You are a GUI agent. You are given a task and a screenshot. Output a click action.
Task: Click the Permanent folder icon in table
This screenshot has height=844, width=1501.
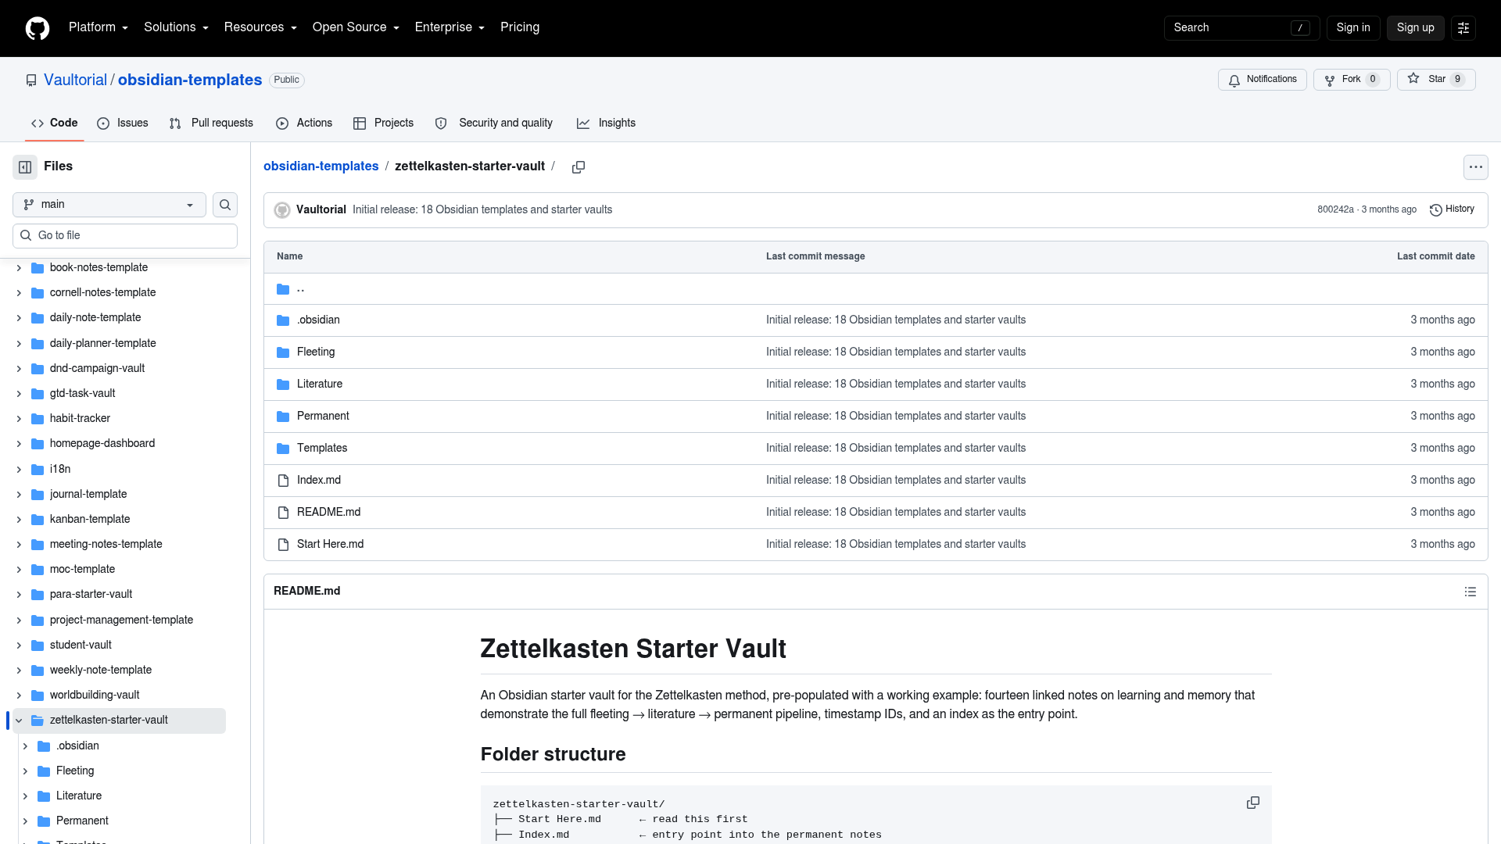(x=283, y=417)
